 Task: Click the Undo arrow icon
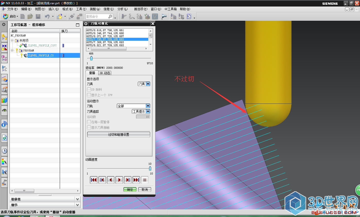[x=47, y=16]
